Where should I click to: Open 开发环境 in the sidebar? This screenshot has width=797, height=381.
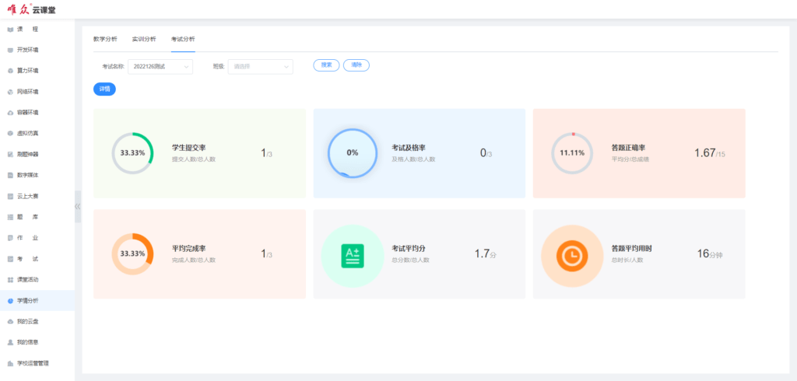pos(27,50)
